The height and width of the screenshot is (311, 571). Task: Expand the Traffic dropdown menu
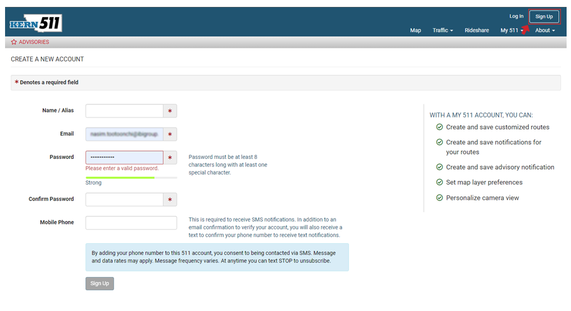[442, 30]
